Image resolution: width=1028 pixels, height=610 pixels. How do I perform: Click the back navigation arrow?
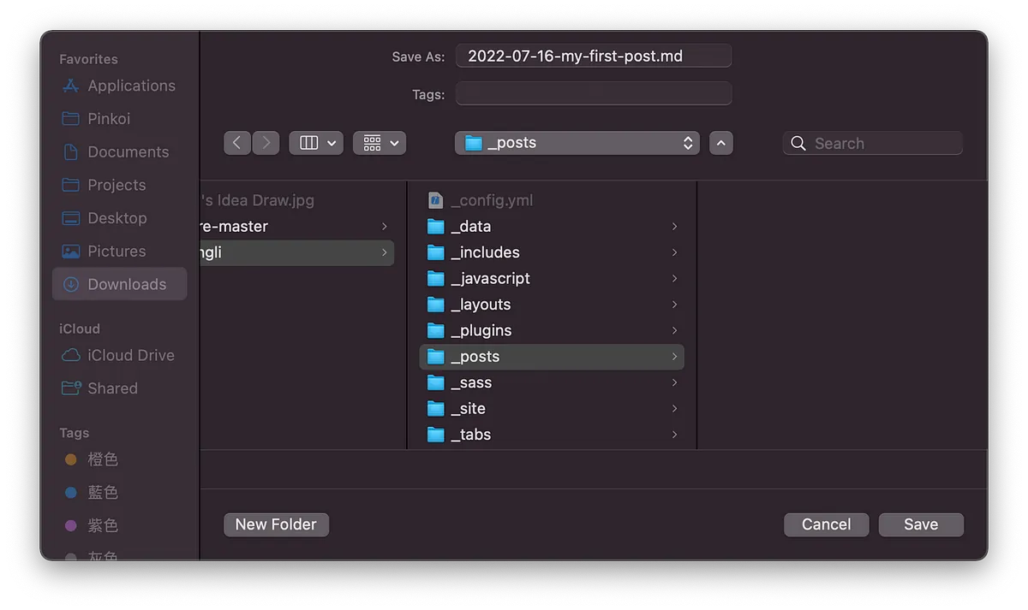[237, 143]
